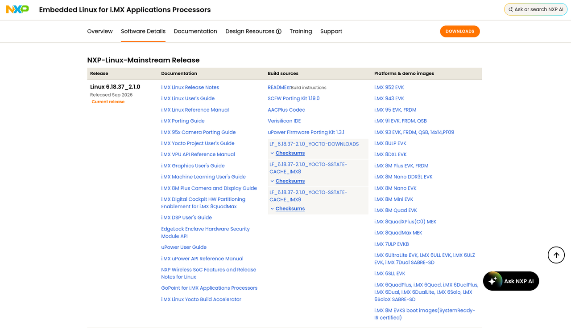Open i.MX Machine Learning User's Guide
Viewport: 571px width, 328px height.
(203, 177)
